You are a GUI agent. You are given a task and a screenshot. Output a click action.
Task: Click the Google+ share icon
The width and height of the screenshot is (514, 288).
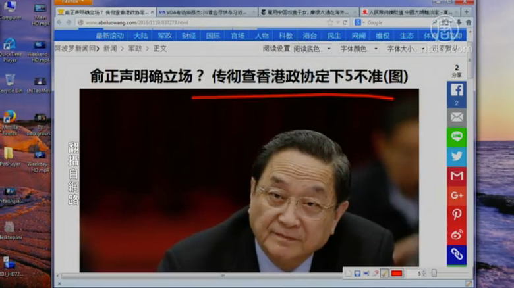pyautogui.click(x=456, y=195)
